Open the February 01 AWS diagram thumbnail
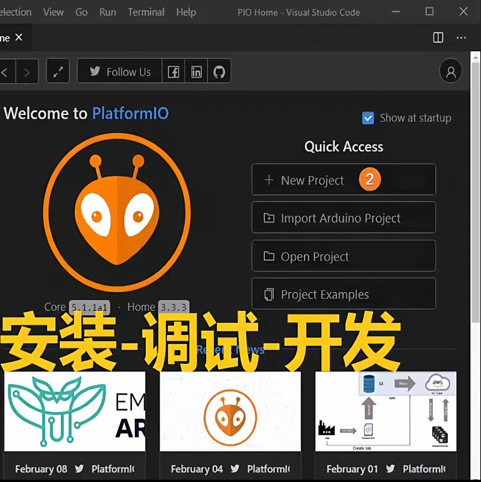Viewport: 481px width, 482px height. [x=386, y=412]
